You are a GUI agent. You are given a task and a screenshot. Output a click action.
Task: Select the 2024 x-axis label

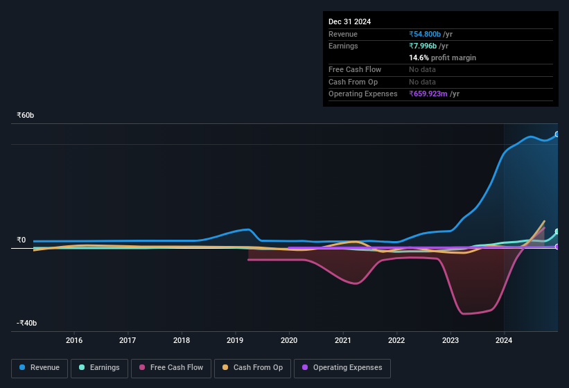tap(504, 340)
